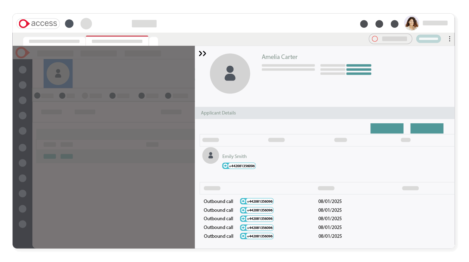This screenshot has height=262, width=469.
Task: Select the Applicant Details section header
Action: [x=218, y=113]
